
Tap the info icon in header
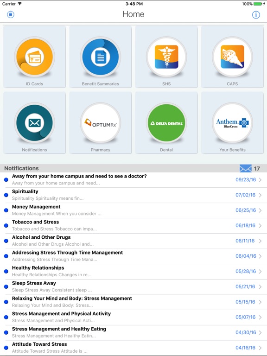[256, 15]
